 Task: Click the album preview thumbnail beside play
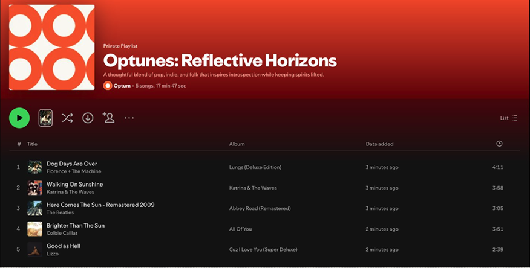pos(45,118)
